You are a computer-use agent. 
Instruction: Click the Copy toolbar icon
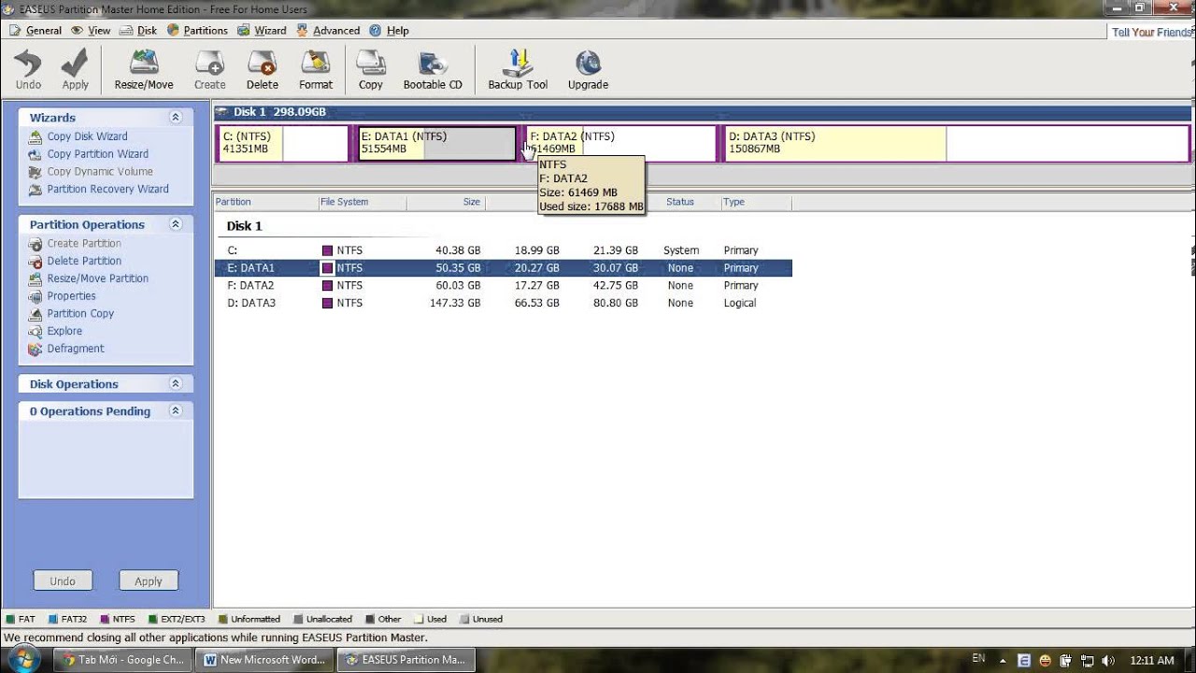[371, 69]
